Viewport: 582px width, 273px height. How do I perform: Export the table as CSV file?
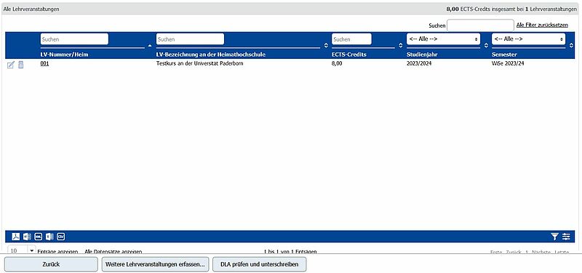61,237
